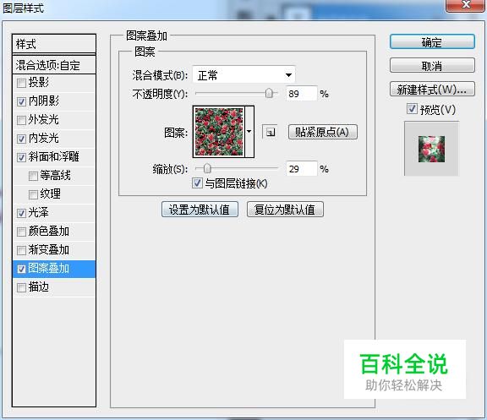Disable the 斜面和浮雕 checkbox
Viewport: 487px width, 420px height.
click(x=21, y=157)
